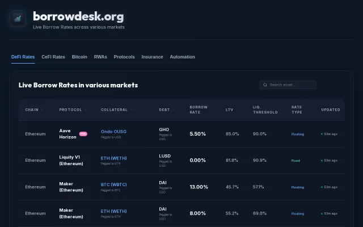Click the pink badge beside Aave Horizon

click(83, 134)
